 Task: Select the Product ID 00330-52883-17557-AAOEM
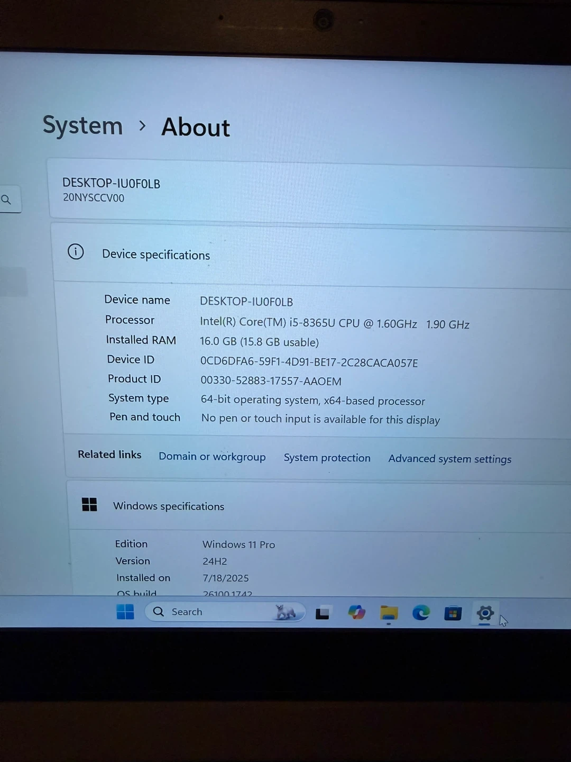(x=271, y=381)
